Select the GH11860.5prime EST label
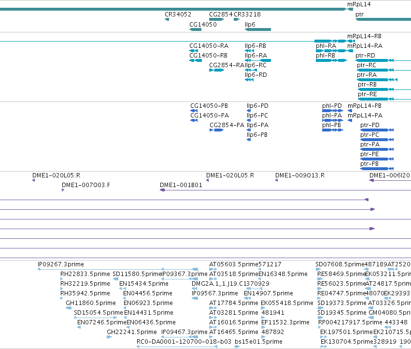 [91, 304]
